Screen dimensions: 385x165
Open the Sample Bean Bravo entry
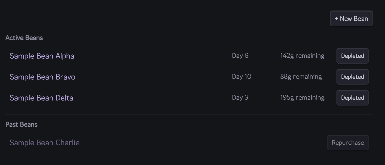pos(43,77)
